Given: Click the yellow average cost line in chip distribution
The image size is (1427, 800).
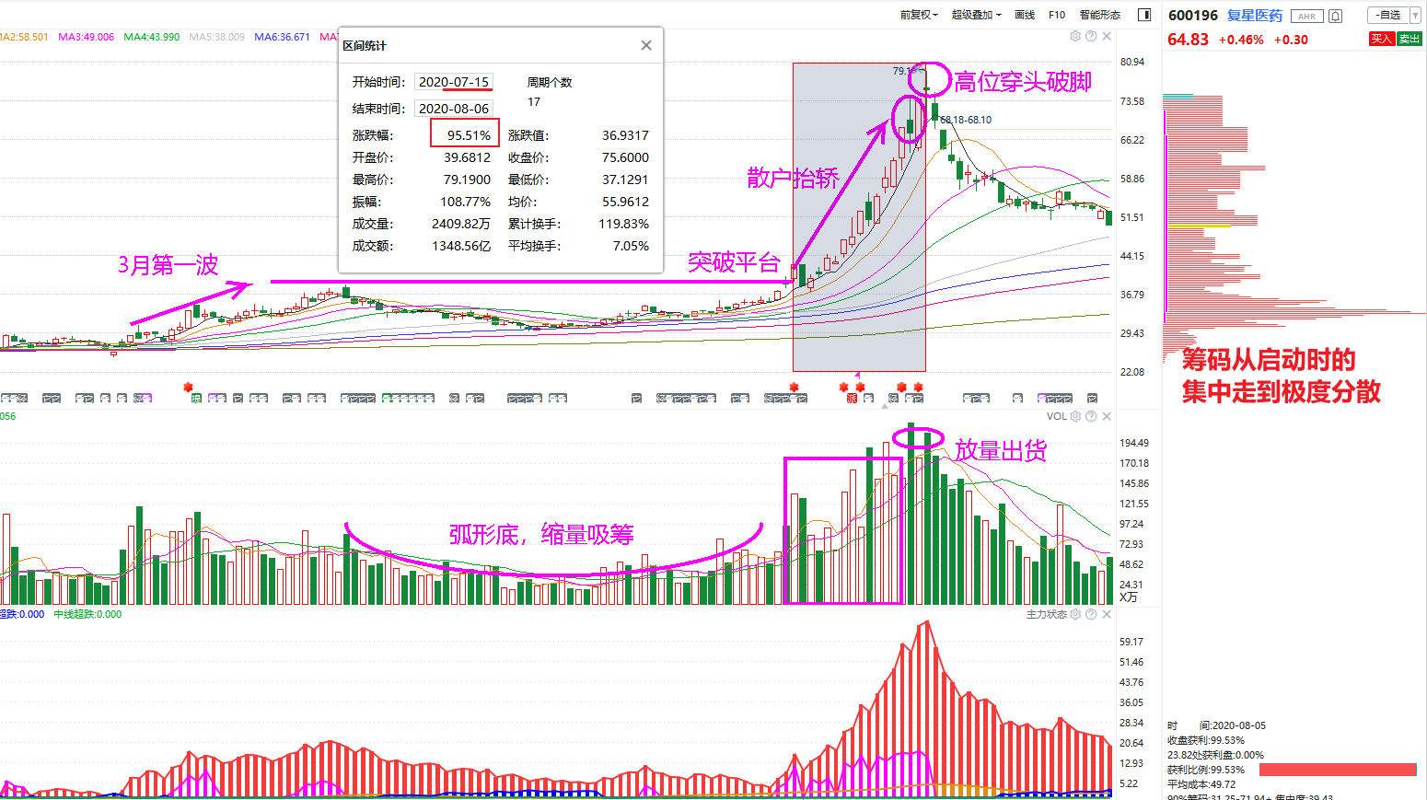Looking at the screenshot, I should [x=1199, y=226].
